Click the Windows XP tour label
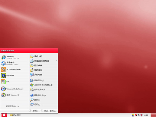The height and width of the screenshot is (117, 156). coord(13,95)
